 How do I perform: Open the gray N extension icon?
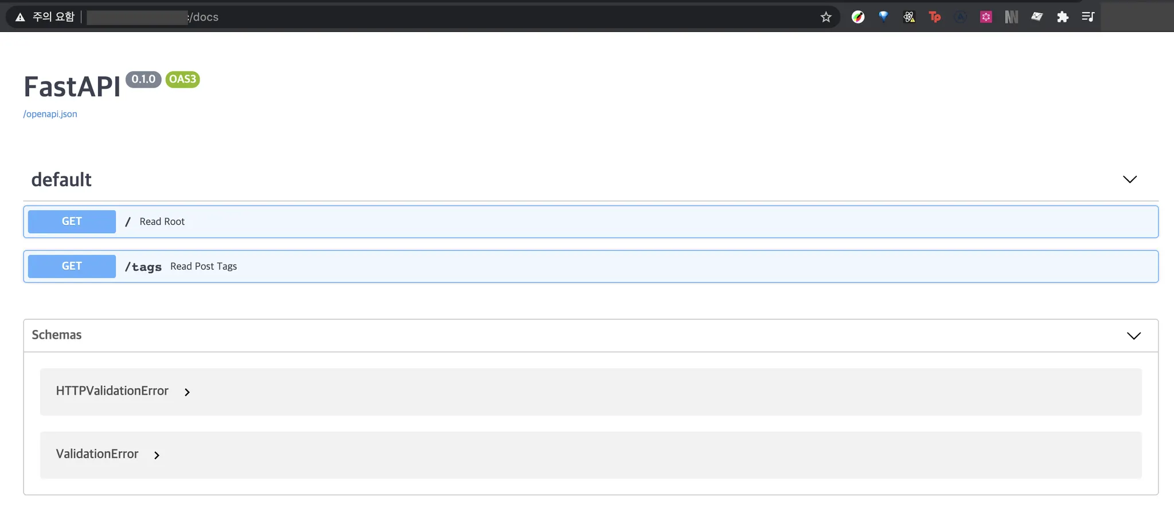(x=1011, y=17)
